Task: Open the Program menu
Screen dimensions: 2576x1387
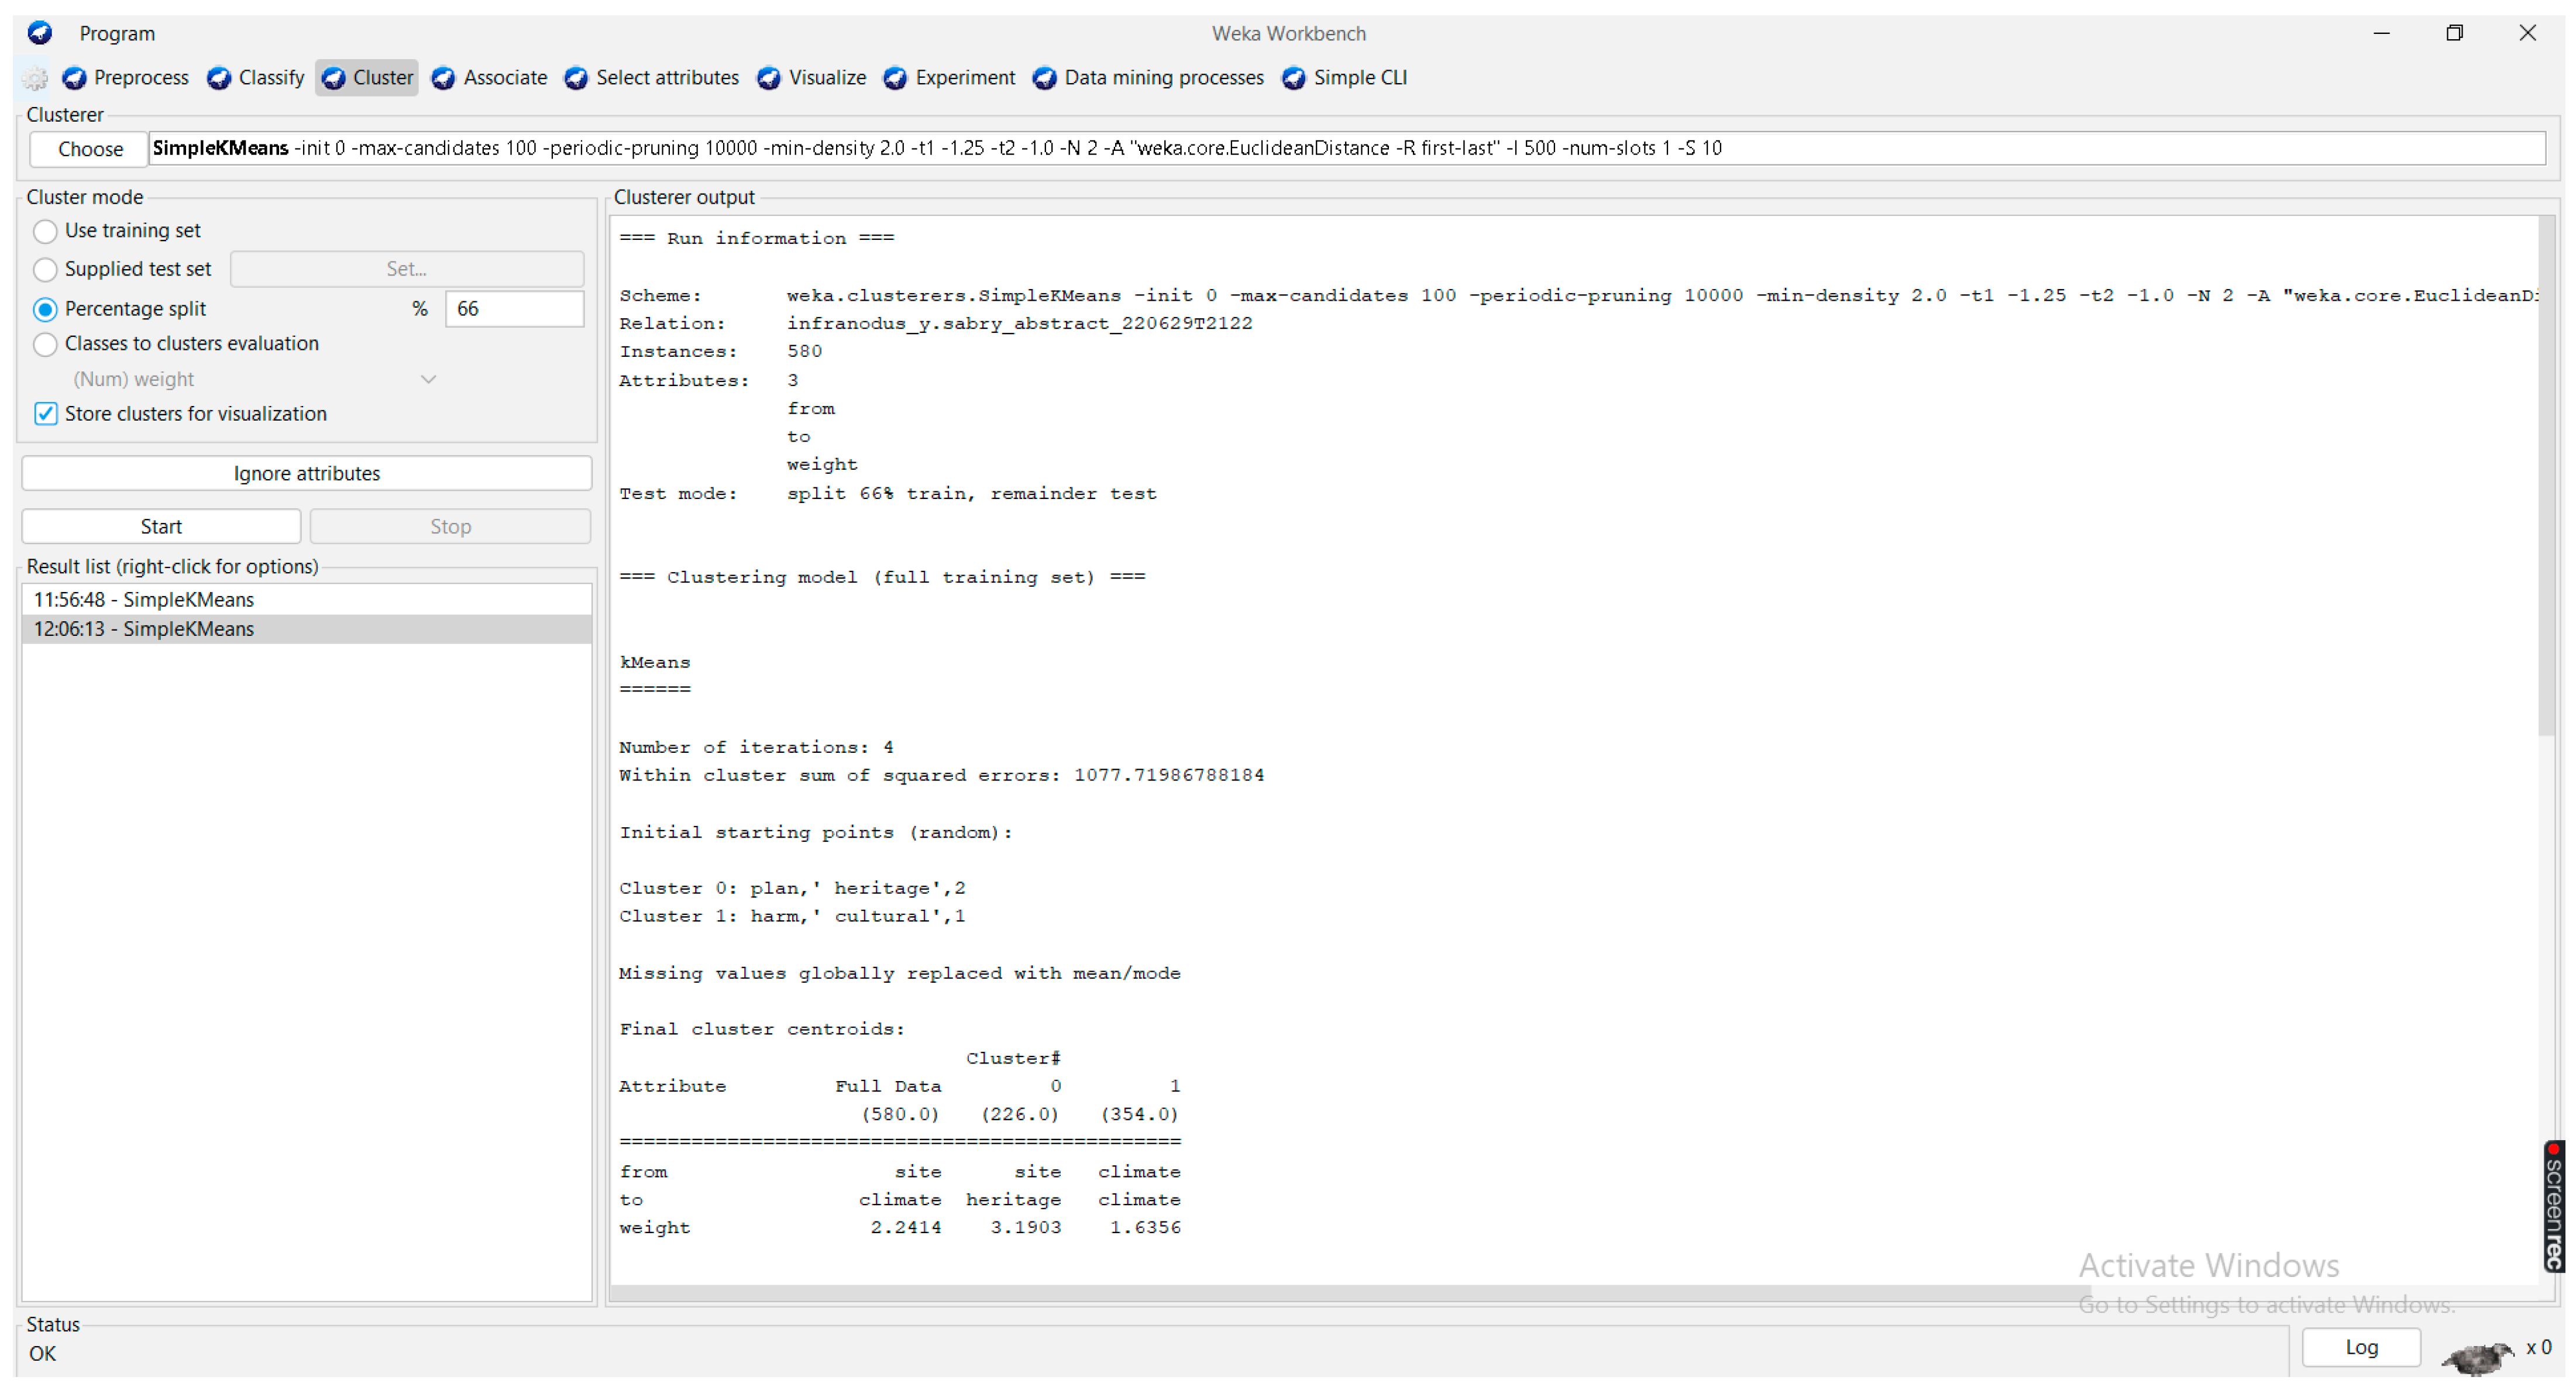Action: tap(117, 33)
